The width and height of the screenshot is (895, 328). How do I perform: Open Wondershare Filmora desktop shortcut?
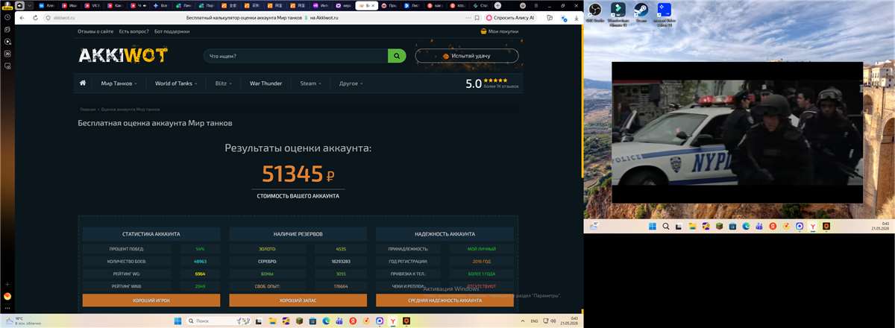(x=618, y=13)
